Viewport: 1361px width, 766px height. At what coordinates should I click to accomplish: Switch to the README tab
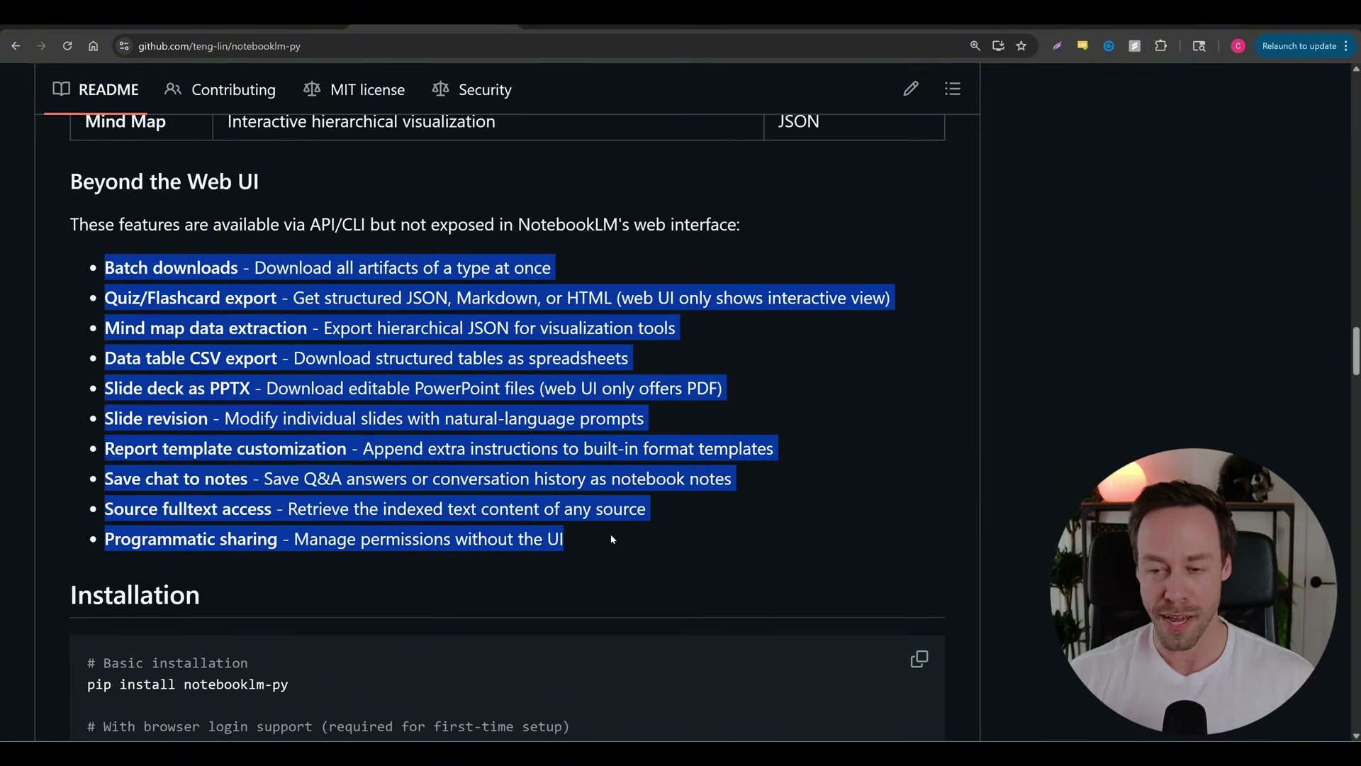[95, 89]
